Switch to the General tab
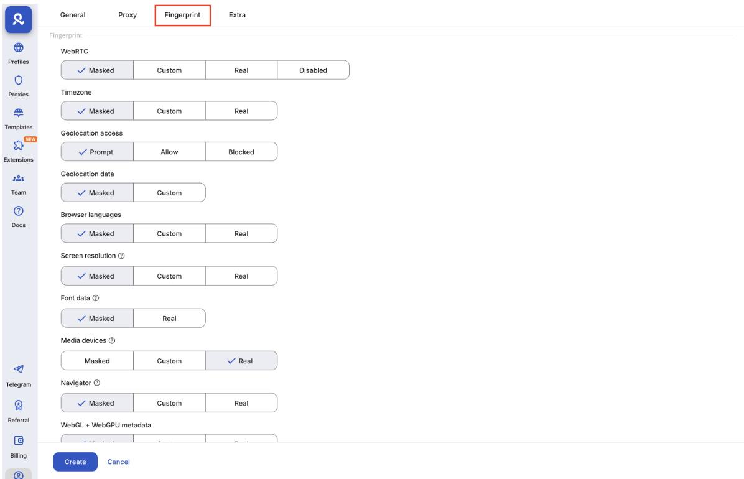This screenshot has height=479, width=744. pyautogui.click(x=73, y=16)
